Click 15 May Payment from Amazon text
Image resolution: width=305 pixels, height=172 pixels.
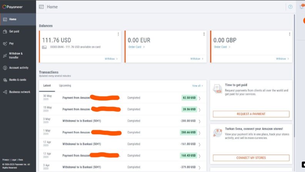[76, 109]
